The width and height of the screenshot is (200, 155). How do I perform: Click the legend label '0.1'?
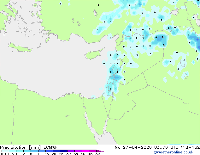(x=3, y=154)
